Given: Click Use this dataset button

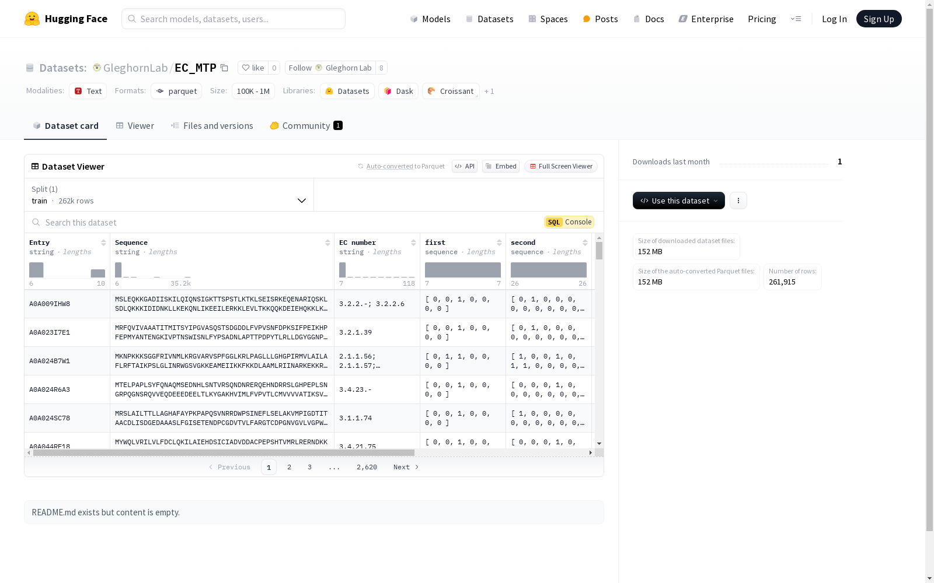Looking at the screenshot, I should tap(679, 201).
